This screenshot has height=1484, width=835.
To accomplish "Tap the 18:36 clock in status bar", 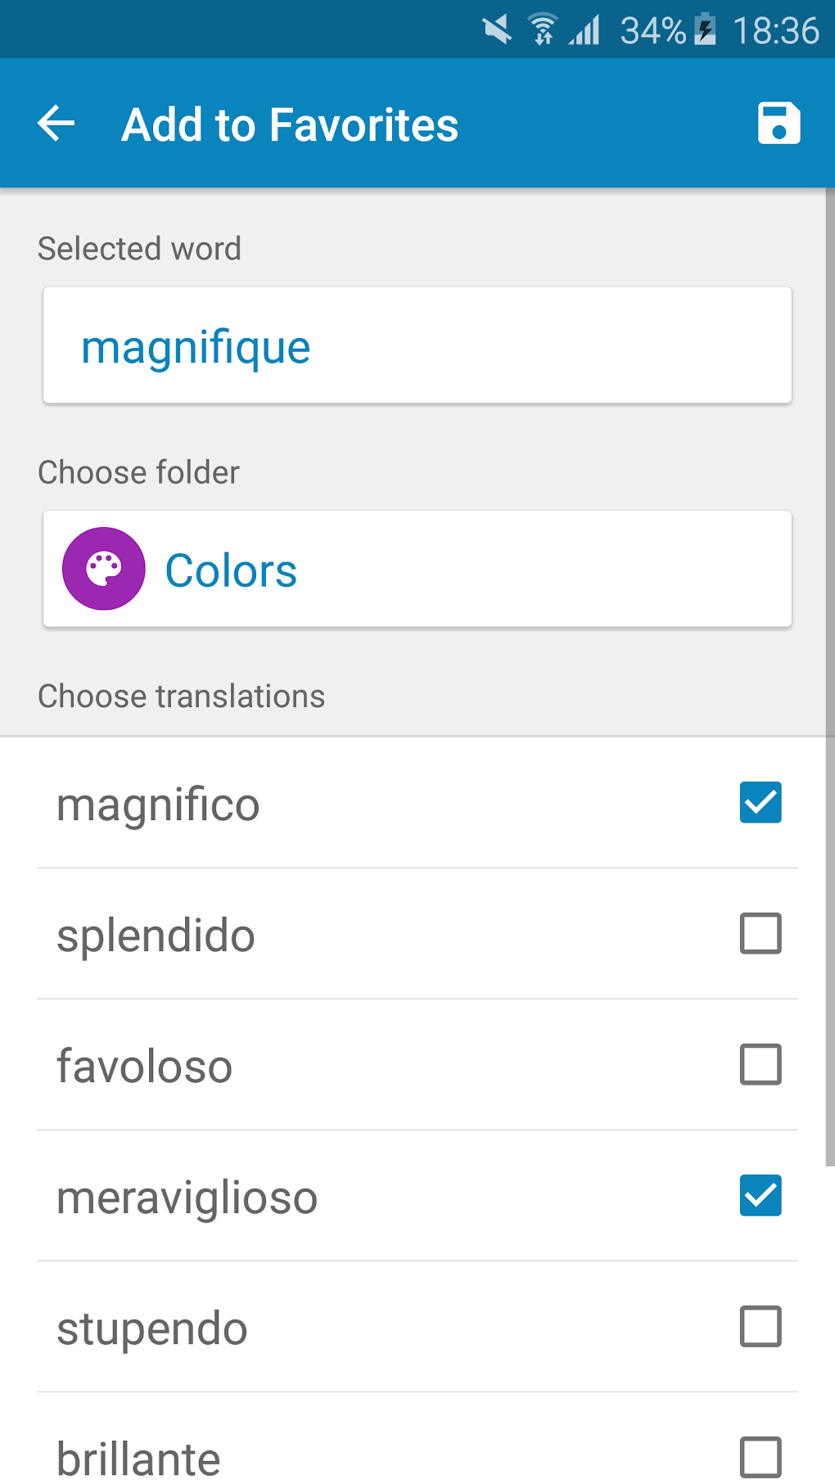I will pos(775,31).
